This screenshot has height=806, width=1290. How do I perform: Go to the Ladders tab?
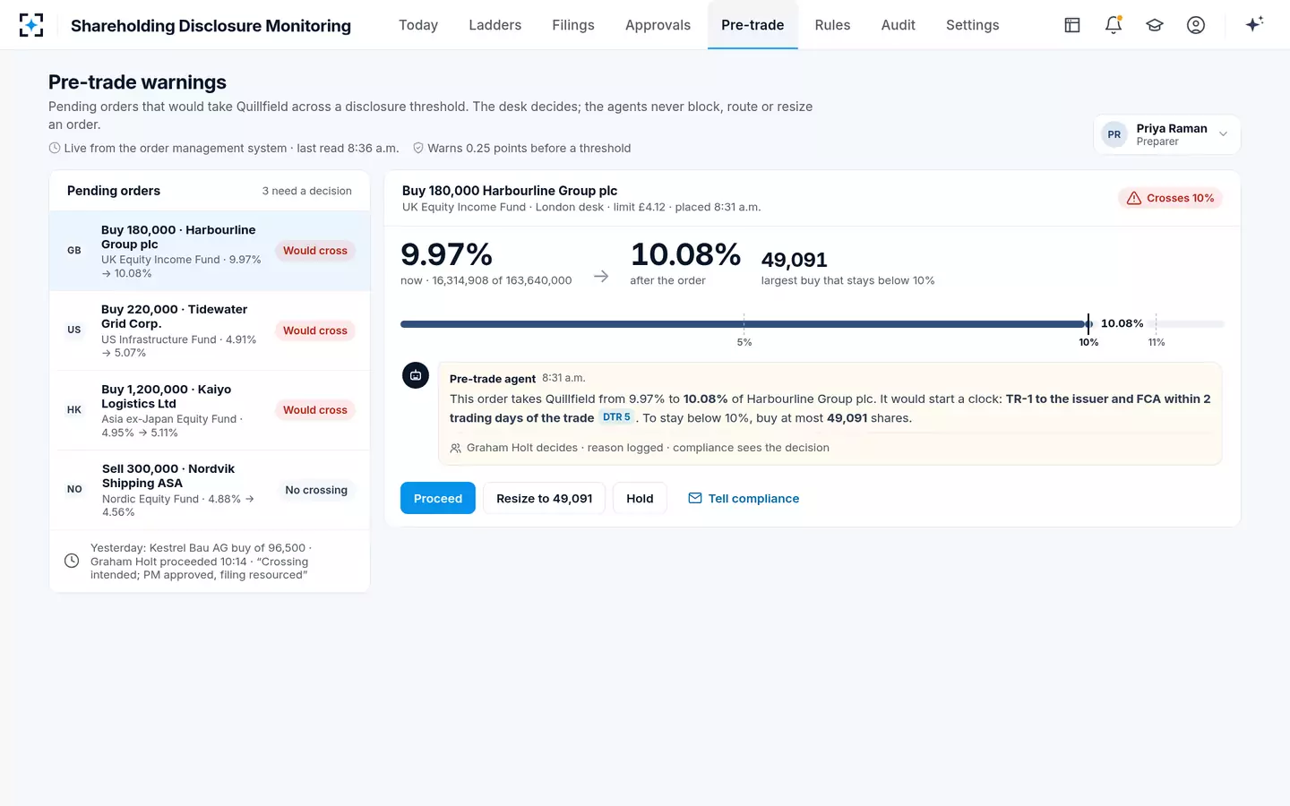(494, 25)
